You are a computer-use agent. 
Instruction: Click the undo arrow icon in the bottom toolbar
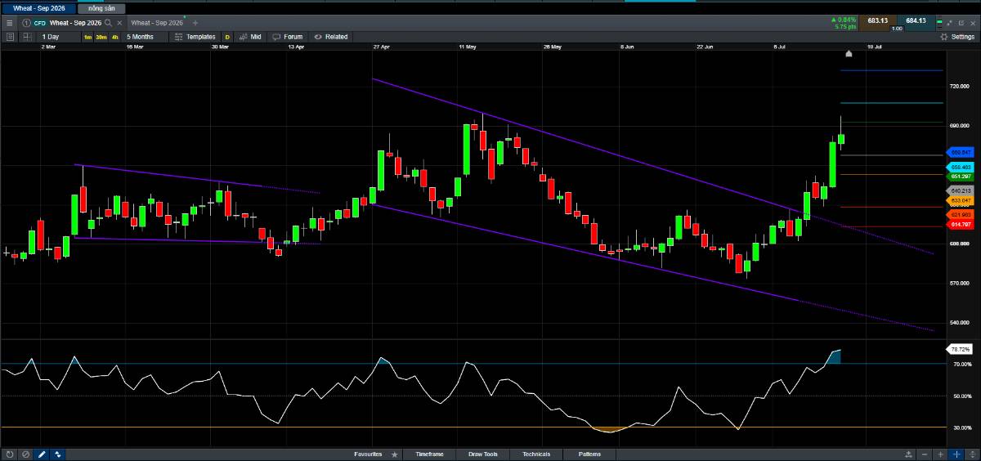click(10, 454)
